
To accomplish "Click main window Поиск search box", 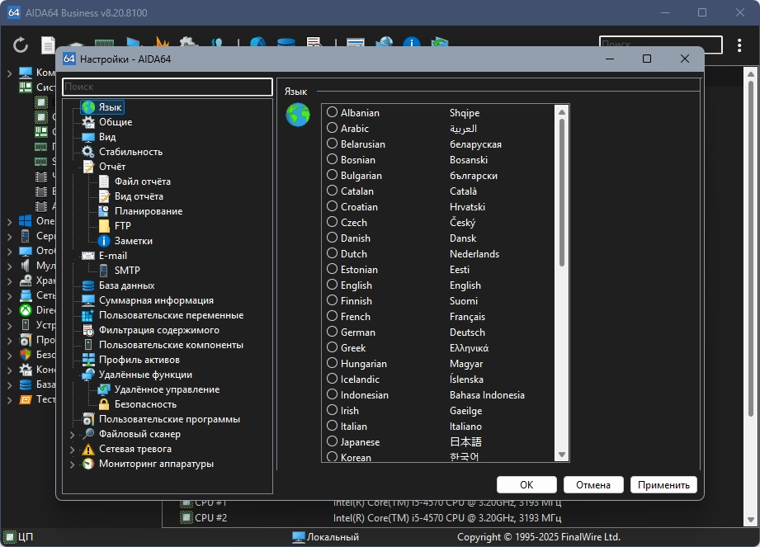I will [x=661, y=45].
